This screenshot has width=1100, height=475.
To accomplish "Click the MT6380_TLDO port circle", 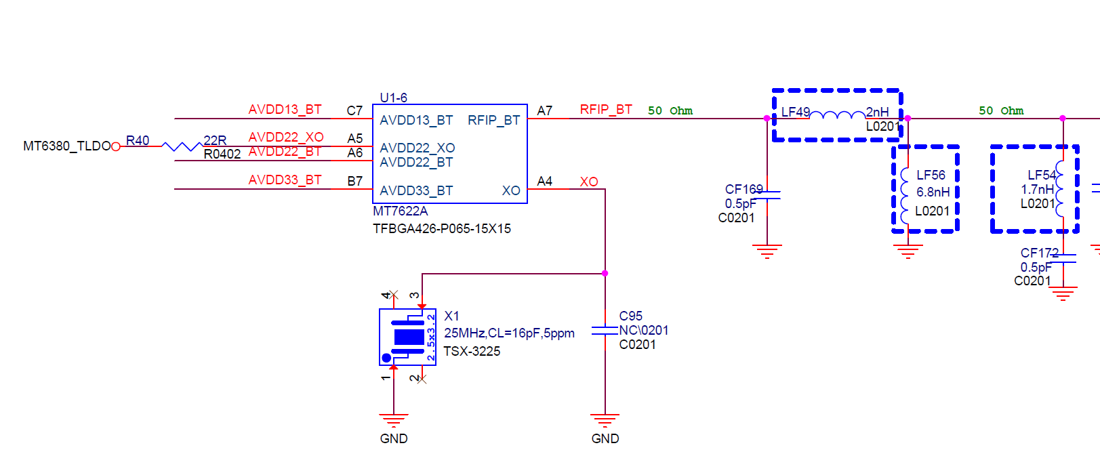I will [x=116, y=146].
